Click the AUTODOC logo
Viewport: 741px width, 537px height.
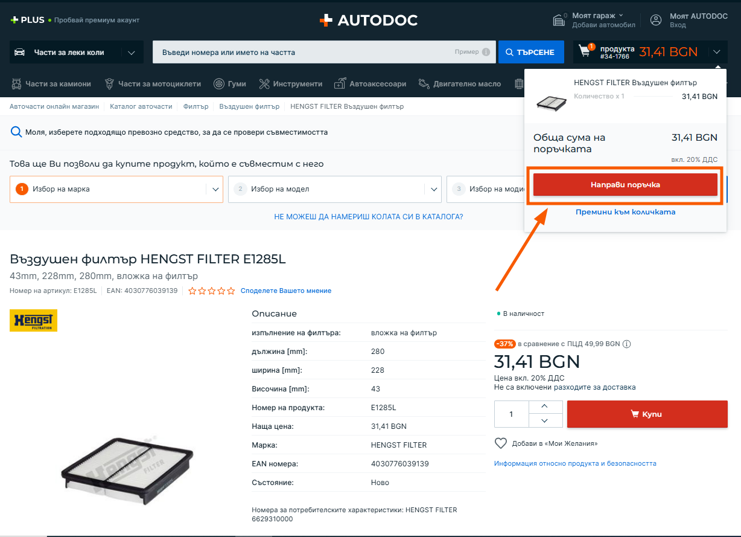click(x=368, y=21)
